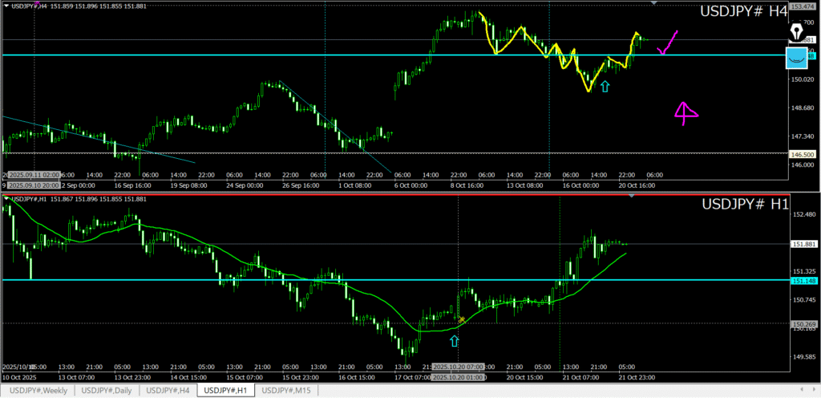Click the pen nib icon on H4 chart
This screenshot has height=398, width=821.
coord(796,31)
